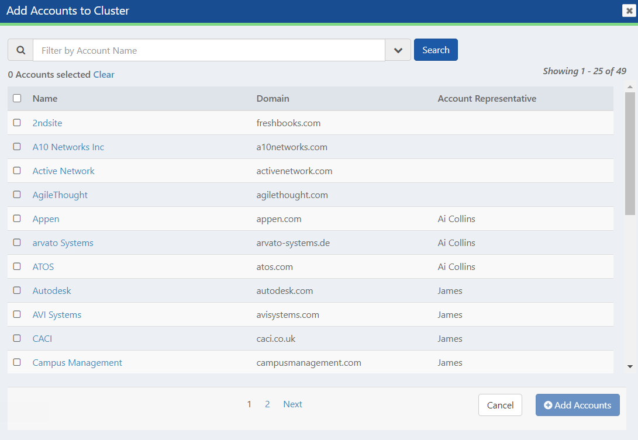638x440 pixels.
Task: Click the appen.com domain cell
Action: click(279, 219)
